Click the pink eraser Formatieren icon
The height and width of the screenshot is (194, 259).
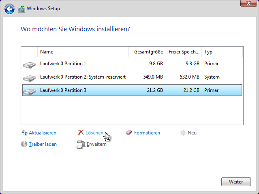pyautogui.click(x=128, y=132)
